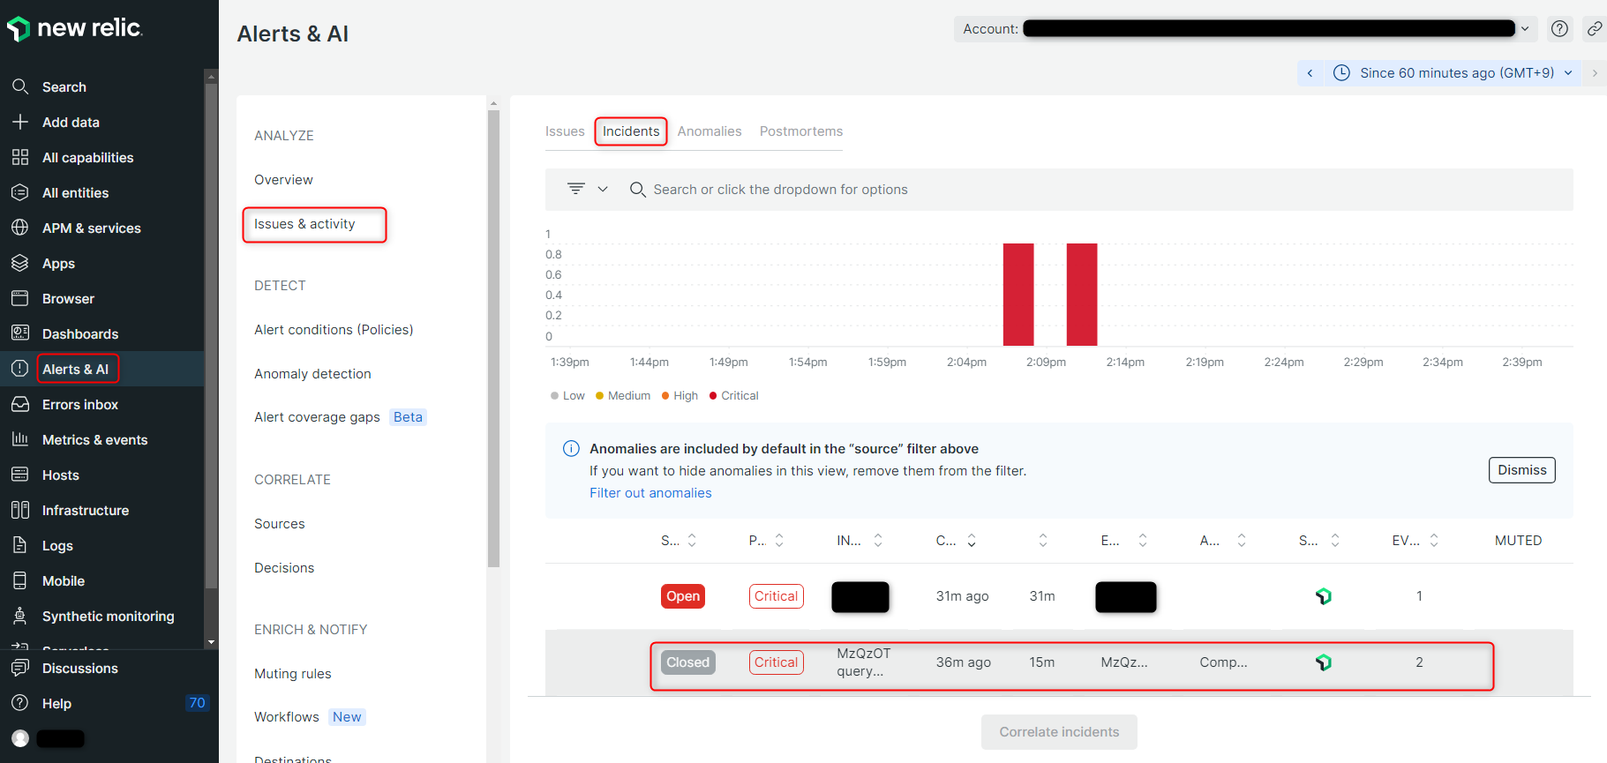Click the Add data plus icon
Viewport: 1607px width, 763px height.
(20, 122)
